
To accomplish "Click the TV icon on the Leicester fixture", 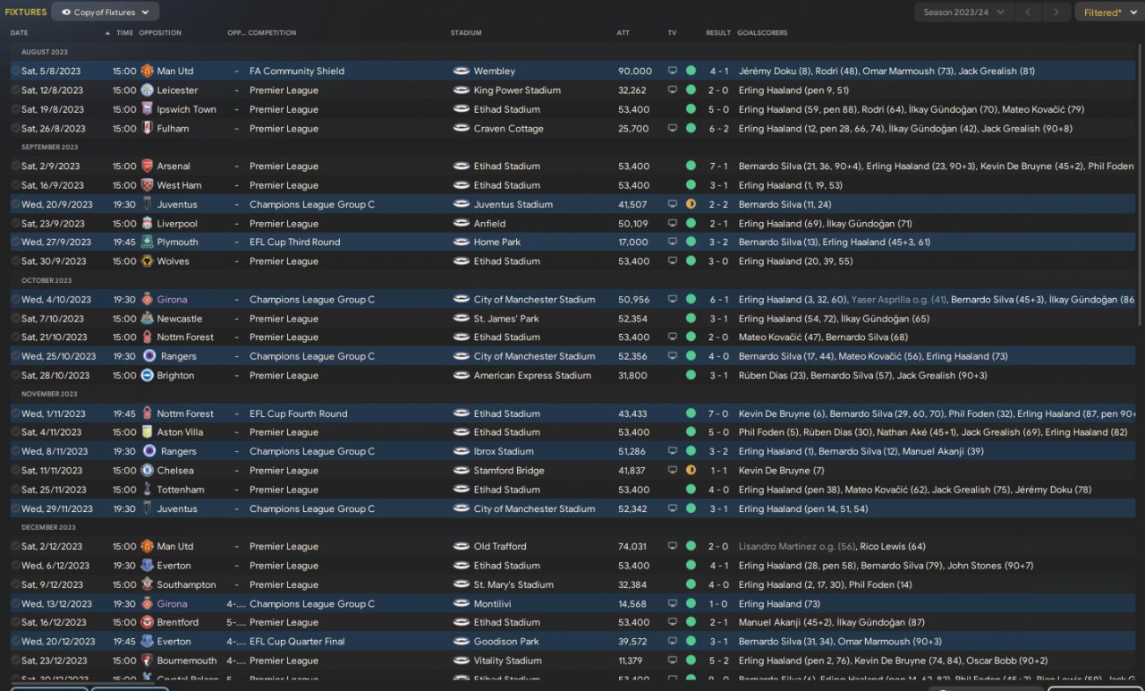I will point(673,90).
